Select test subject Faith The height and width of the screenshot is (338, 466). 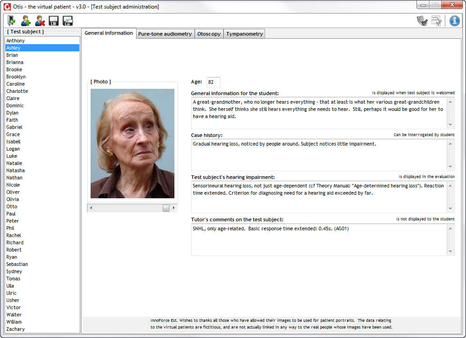[42, 120]
